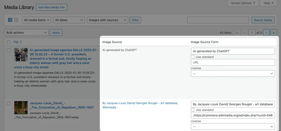
Task: Enable Use standard for Coronation of Napoleon
Action: pos(192,110)
